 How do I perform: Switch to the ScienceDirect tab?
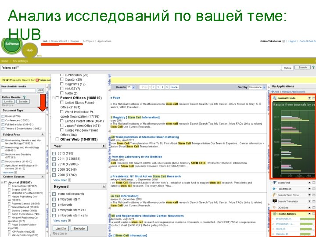(59, 41)
